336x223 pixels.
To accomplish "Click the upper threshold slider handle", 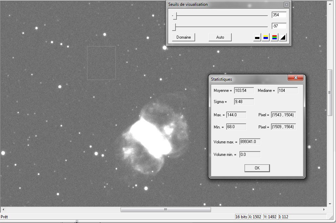I will 175,16.
